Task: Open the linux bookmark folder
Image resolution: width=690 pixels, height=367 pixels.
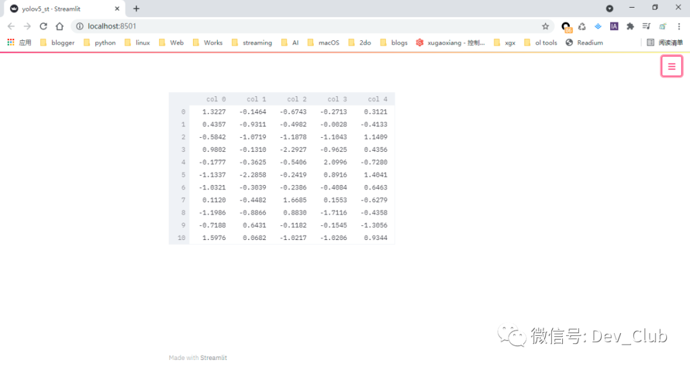Action: 137,43
